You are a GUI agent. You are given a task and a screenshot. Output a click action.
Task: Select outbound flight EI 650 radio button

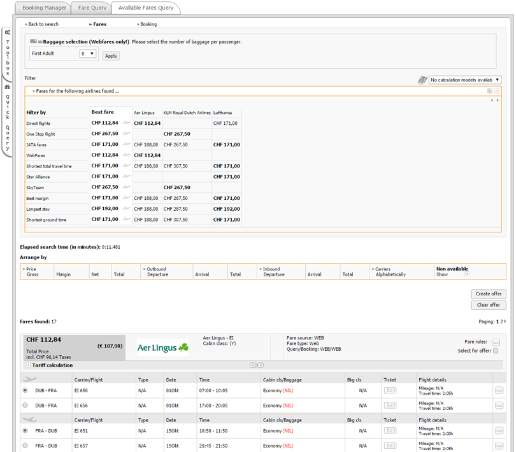(25, 390)
